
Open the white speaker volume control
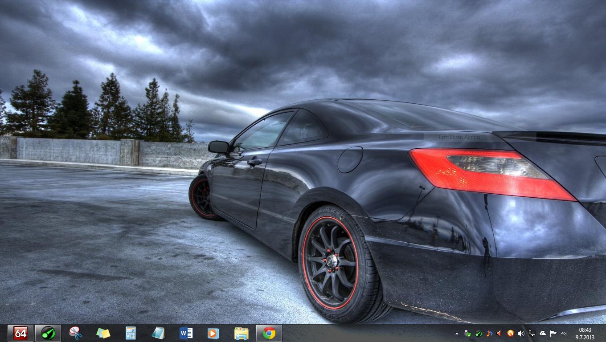coord(521,333)
